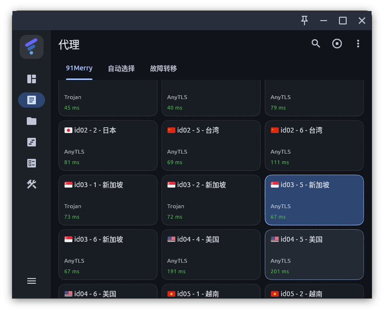384x312 pixels.
Task: Open the tools wrench icon in sidebar
Action: coord(32,184)
